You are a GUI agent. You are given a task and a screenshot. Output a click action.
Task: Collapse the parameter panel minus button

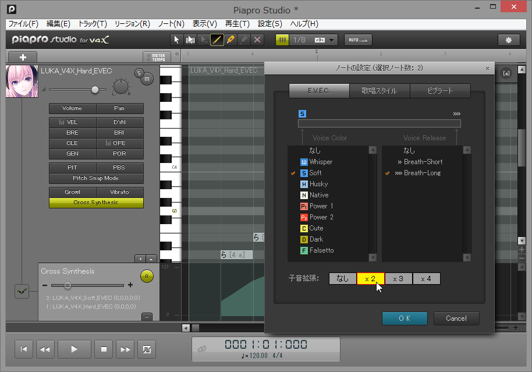pos(147,317)
